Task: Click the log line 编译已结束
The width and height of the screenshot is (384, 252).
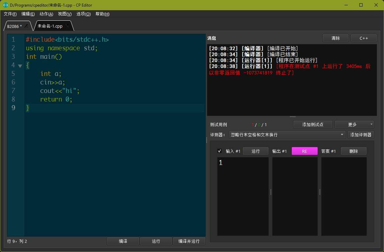Action: tap(253, 54)
